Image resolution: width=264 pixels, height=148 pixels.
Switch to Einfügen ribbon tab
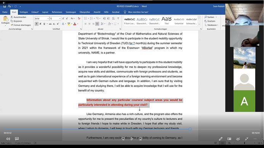click(x=24, y=12)
